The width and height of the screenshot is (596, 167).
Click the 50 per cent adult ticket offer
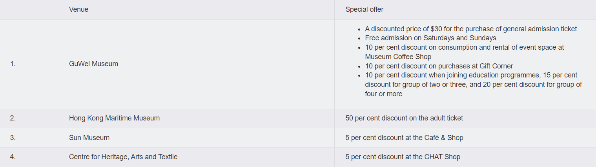coord(404,118)
